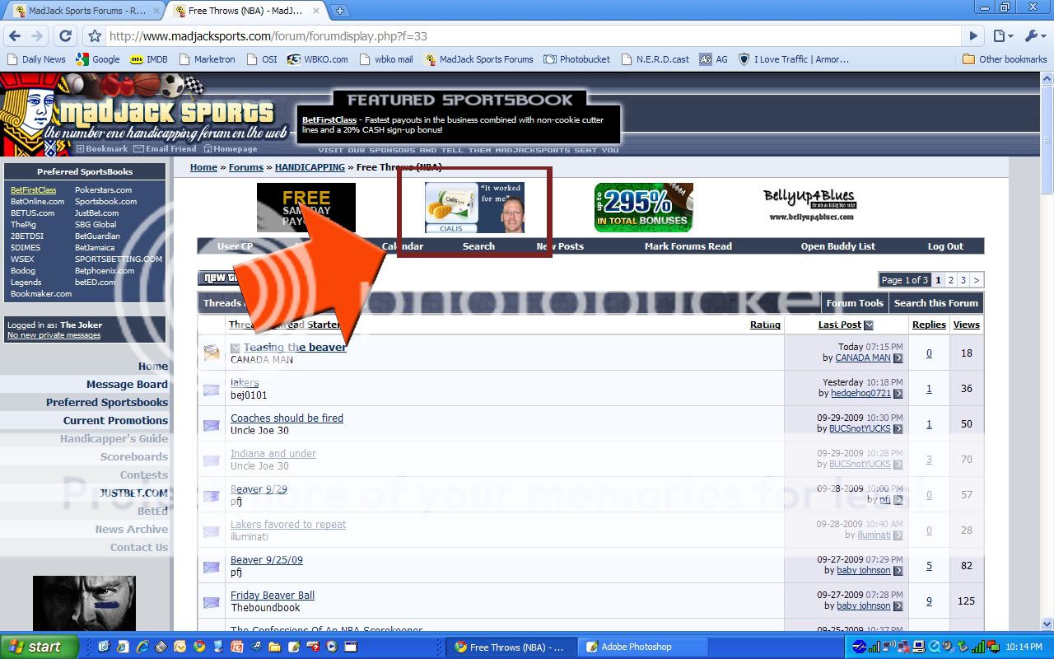
Task: Click the Pokerstars.com sportsbook link
Action: point(103,190)
